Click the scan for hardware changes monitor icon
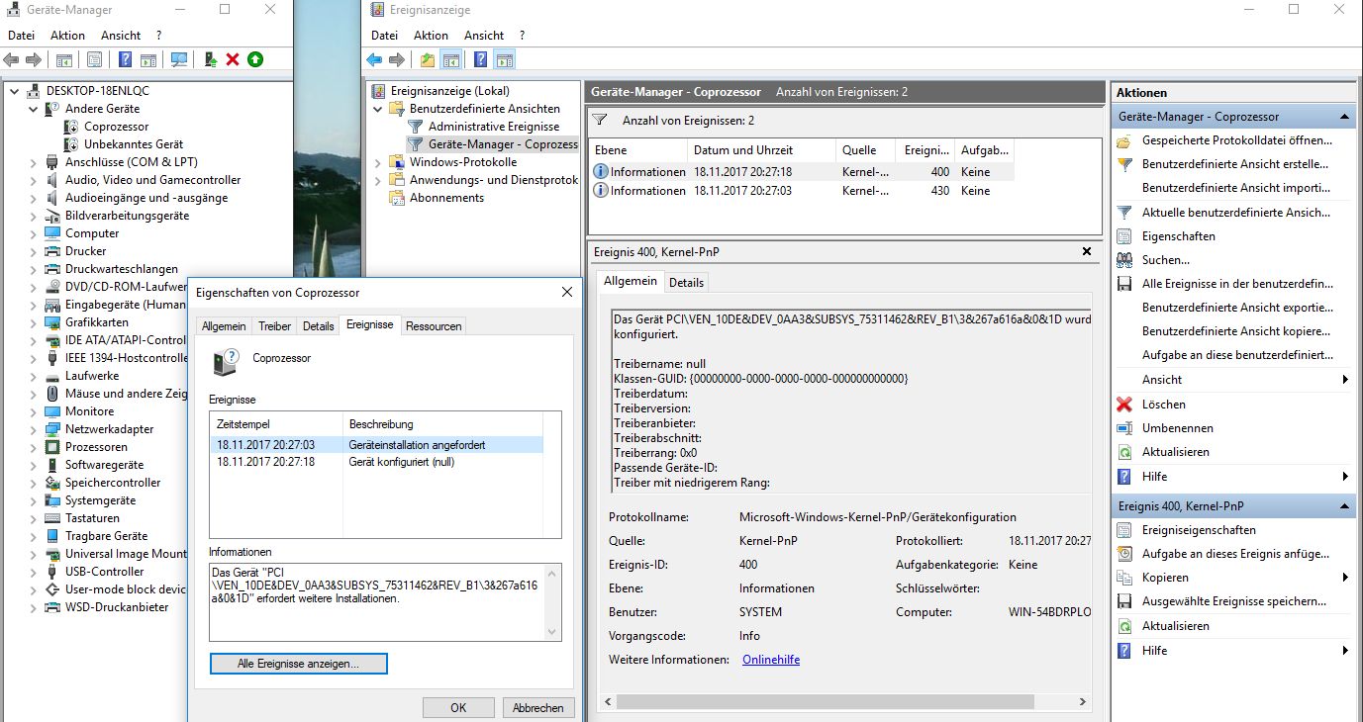This screenshot has width=1363, height=722. [x=179, y=59]
